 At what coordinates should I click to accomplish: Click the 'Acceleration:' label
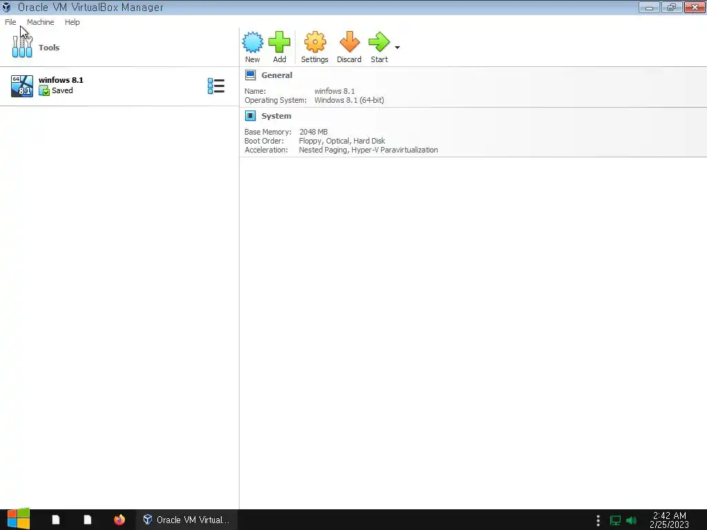pyautogui.click(x=266, y=150)
